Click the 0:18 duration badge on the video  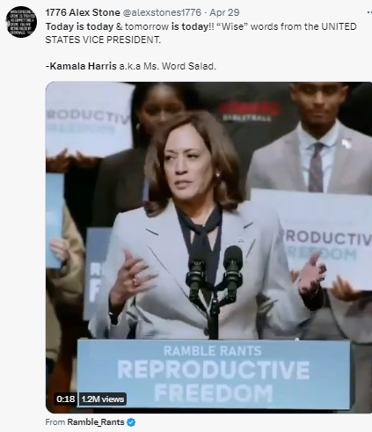[66, 399]
